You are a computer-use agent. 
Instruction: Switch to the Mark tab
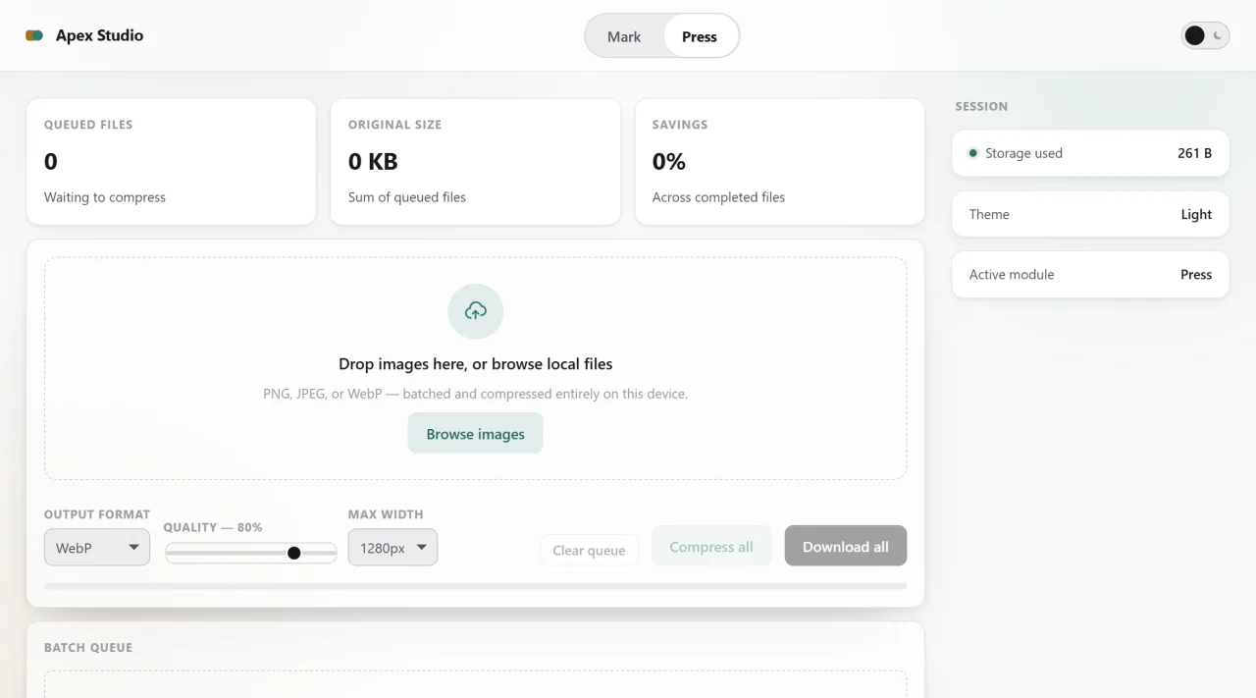tap(624, 36)
